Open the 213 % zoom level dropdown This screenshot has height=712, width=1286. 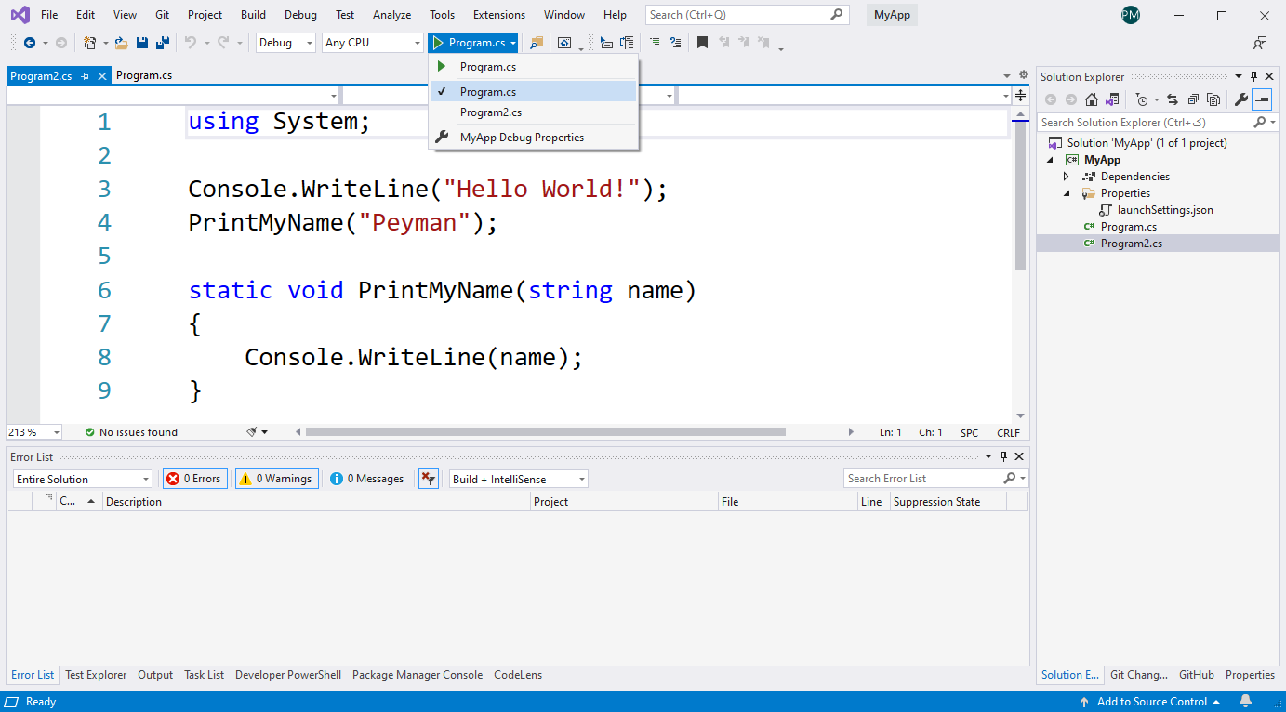click(x=34, y=432)
